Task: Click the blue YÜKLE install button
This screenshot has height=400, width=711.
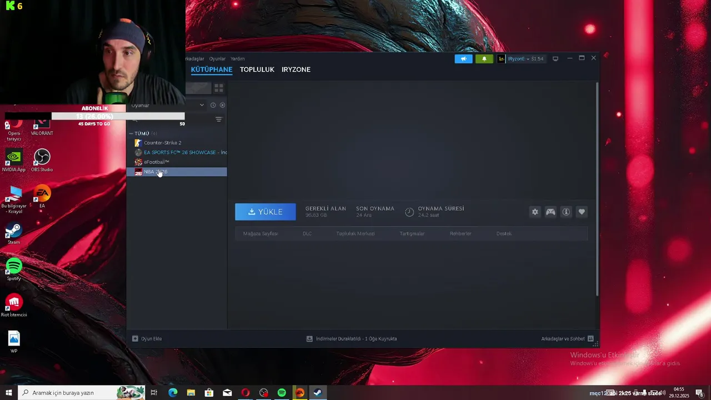Action: pyautogui.click(x=266, y=212)
